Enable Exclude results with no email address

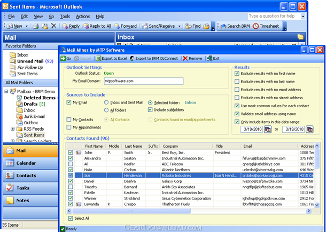pos(237,90)
